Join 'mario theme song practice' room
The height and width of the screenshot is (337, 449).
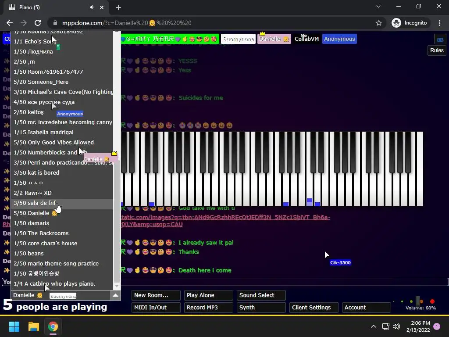pyautogui.click(x=62, y=264)
